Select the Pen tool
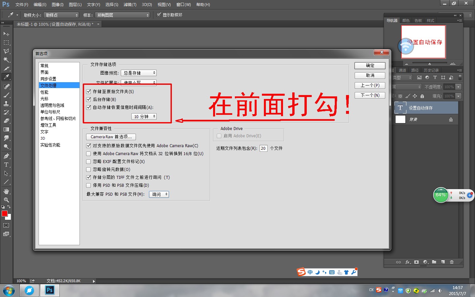 click(x=6, y=155)
